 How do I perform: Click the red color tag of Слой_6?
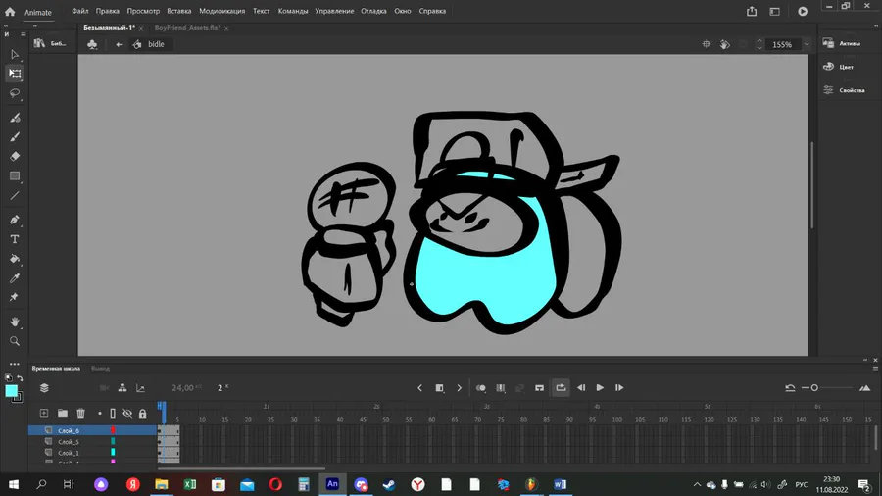[113, 430]
